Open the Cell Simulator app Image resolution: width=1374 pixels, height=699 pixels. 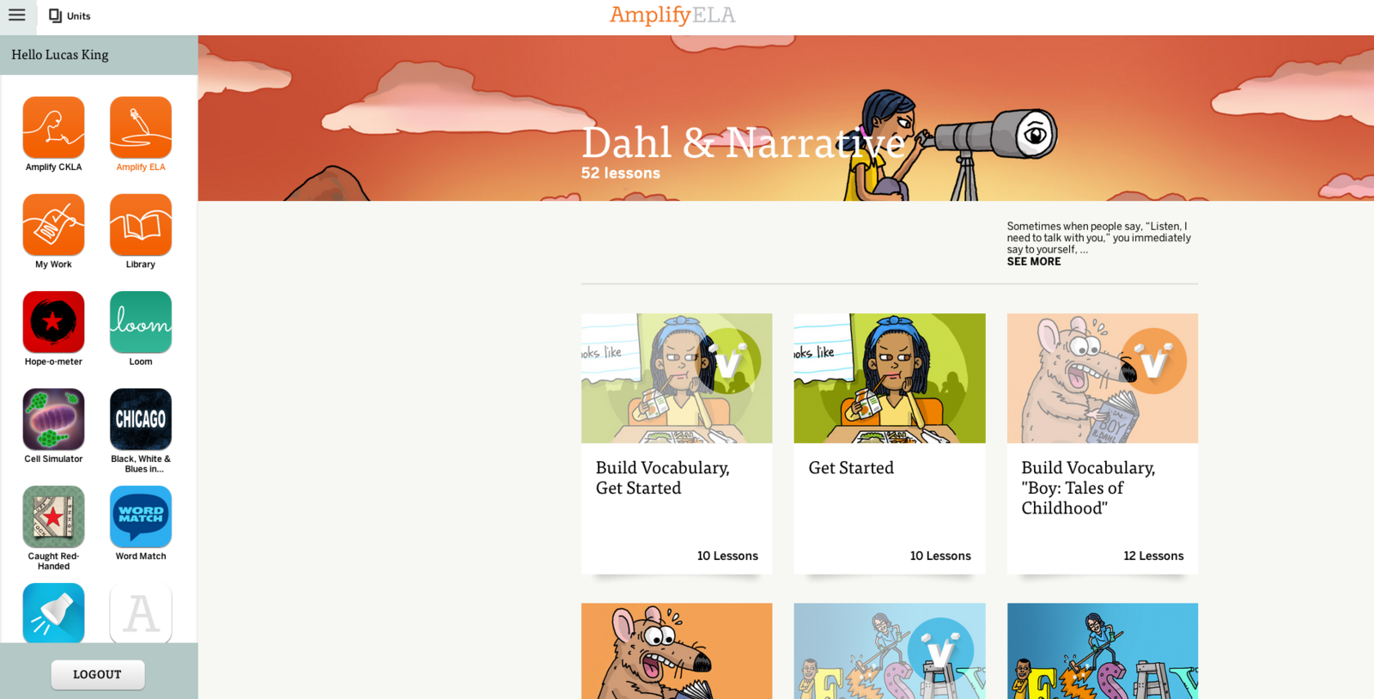53,419
